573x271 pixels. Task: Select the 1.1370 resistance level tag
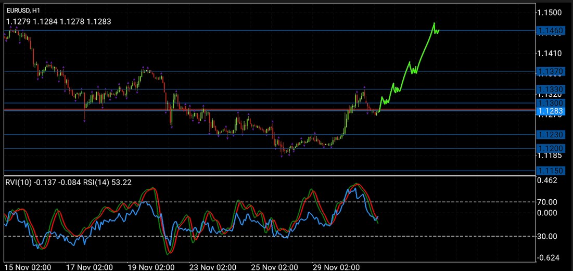click(x=550, y=71)
